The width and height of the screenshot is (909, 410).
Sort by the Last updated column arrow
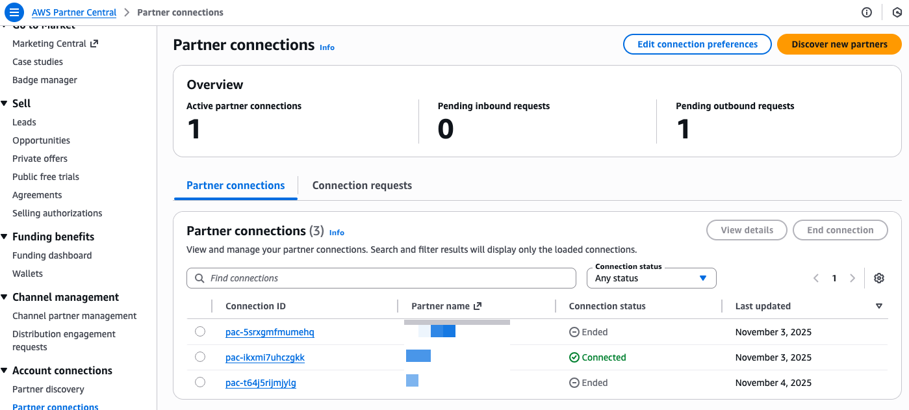point(879,306)
